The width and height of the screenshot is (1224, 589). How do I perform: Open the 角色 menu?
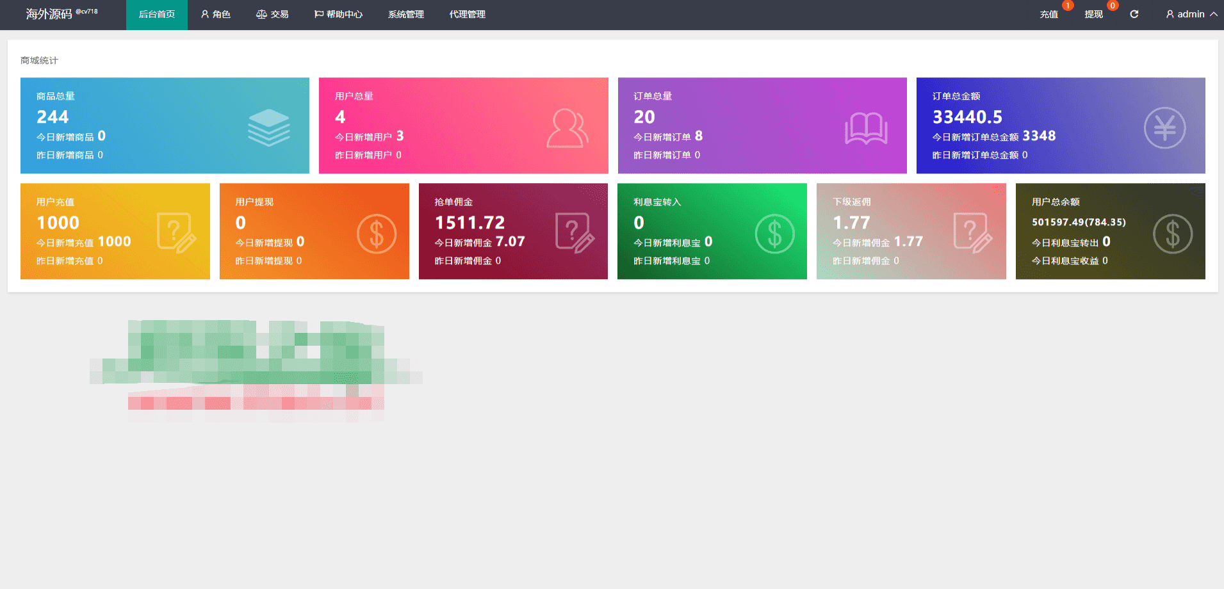216,14
